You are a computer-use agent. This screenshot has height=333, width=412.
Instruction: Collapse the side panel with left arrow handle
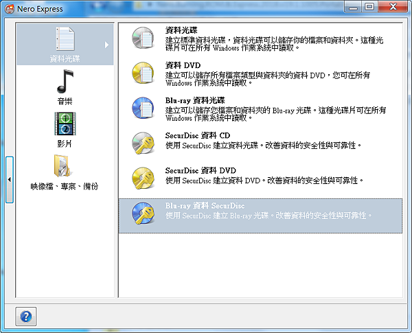(x=10, y=179)
